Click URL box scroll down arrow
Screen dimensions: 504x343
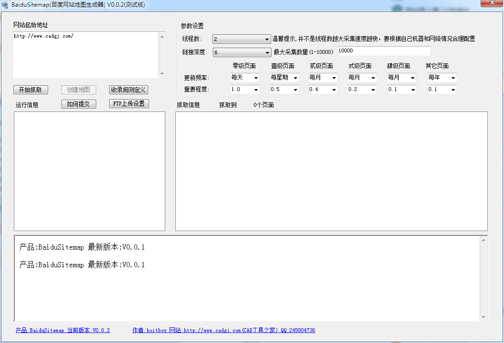coord(162,74)
